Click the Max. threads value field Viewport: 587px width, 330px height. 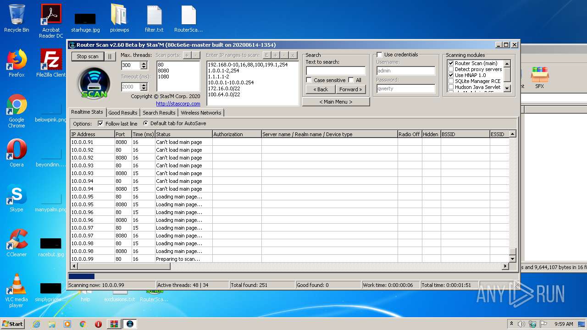tap(131, 66)
